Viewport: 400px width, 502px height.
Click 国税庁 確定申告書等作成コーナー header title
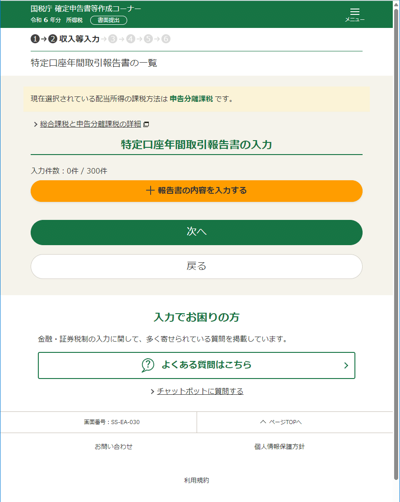coord(84,8)
